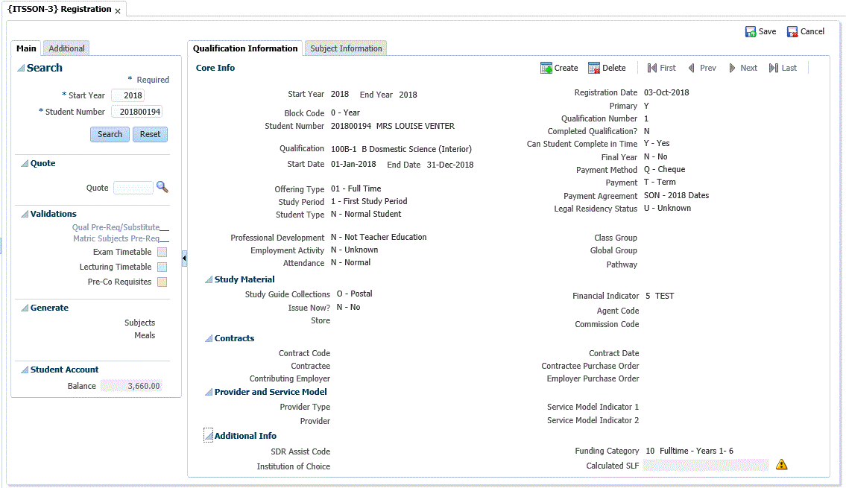Click the Cancel icon
This screenshot has width=846, height=488.
click(792, 32)
